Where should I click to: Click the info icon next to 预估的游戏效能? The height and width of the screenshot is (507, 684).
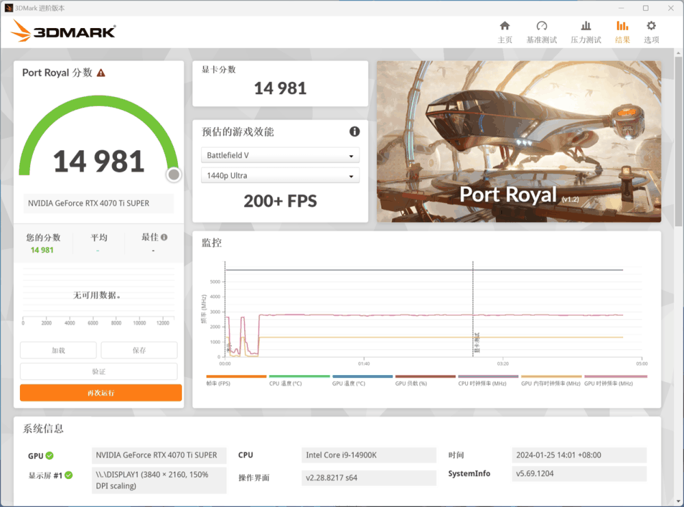[x=354, y=131]
